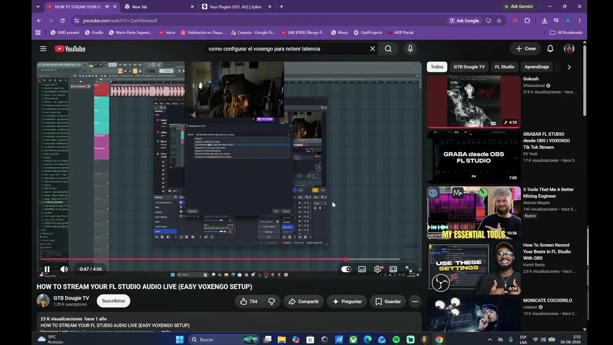This screenshot has height=345, width=613.
Task: Open the 'MONICATE COCODRILO' video title
Action: pyautogui.click(x=547, y=300)
